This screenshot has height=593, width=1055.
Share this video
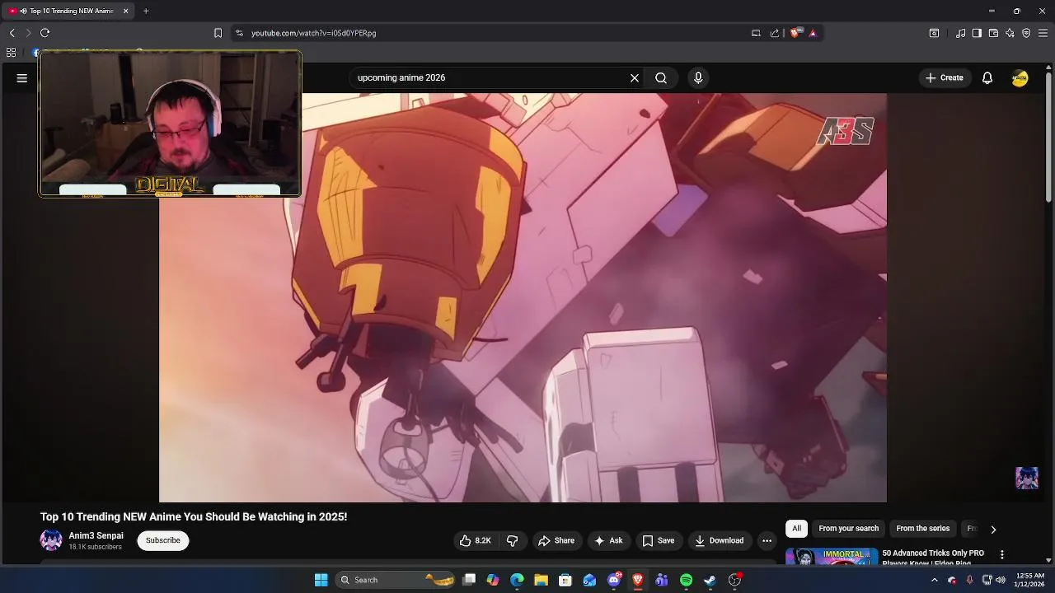tap(556, 540)
